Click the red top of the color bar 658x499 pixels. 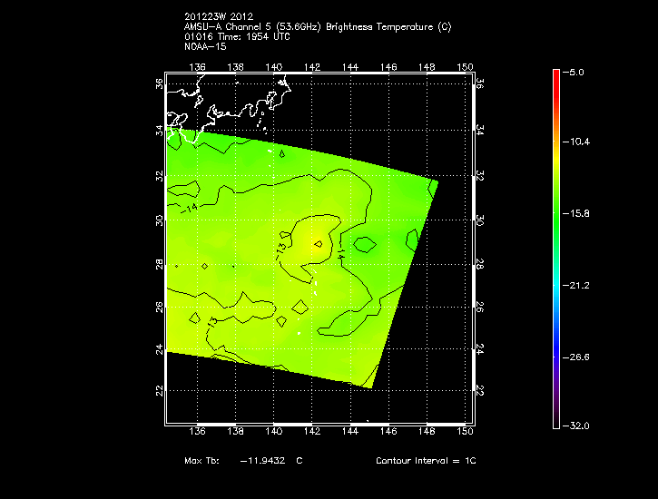(x=556, y=76)
